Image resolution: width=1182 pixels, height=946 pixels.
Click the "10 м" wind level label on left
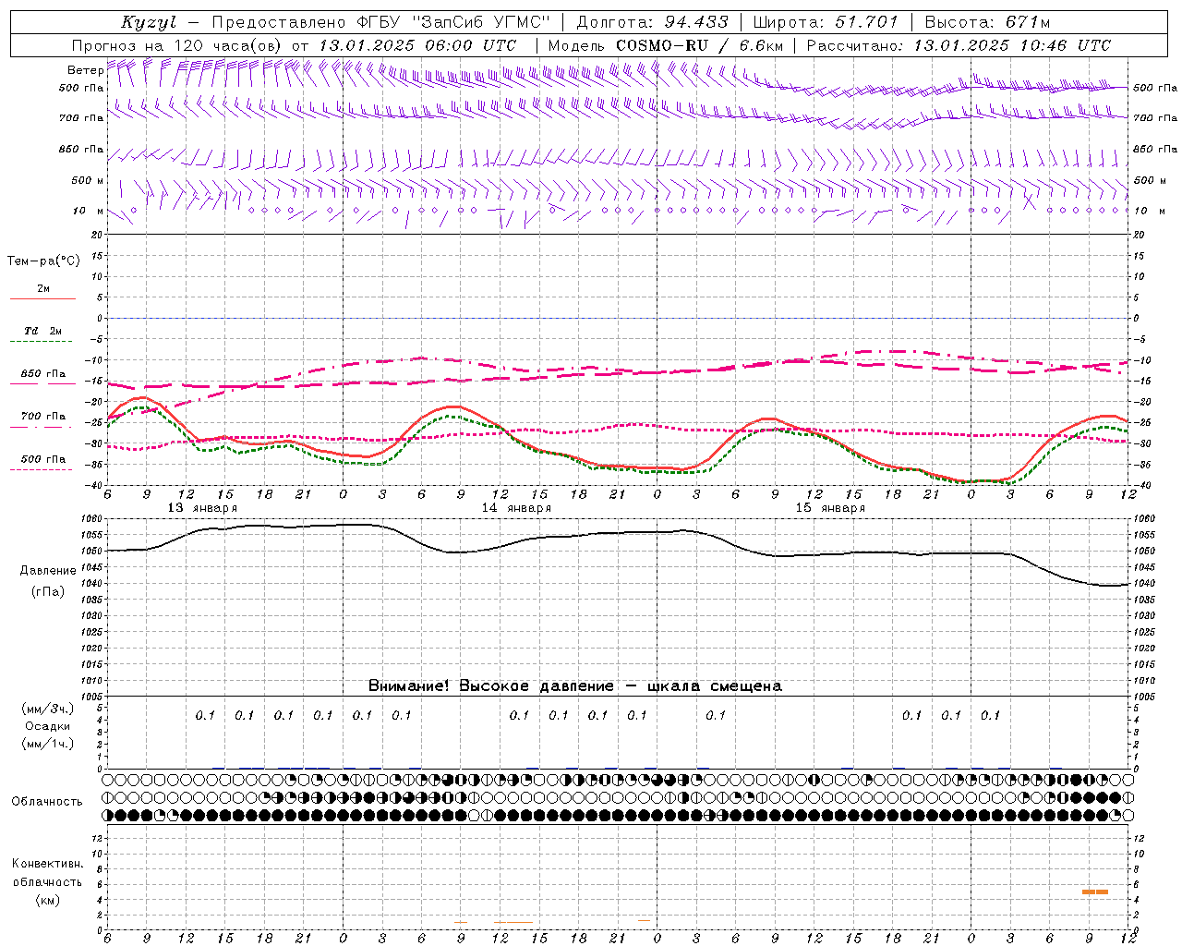tap(88, 211)
